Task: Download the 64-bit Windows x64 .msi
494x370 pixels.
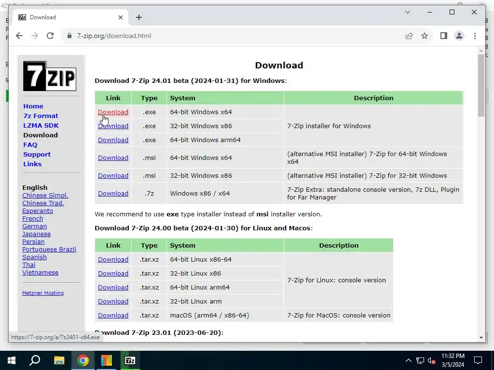Action: 113,158
